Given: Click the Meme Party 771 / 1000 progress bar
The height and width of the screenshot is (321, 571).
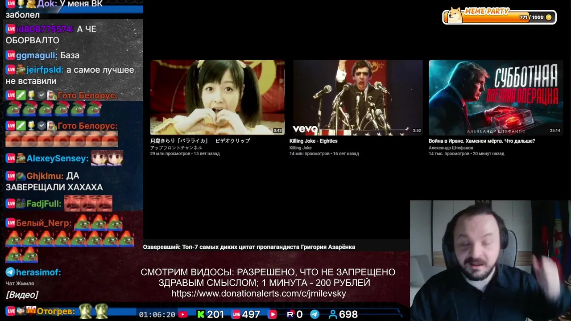Looking at the screenshot, I should [x=499, y=16].
